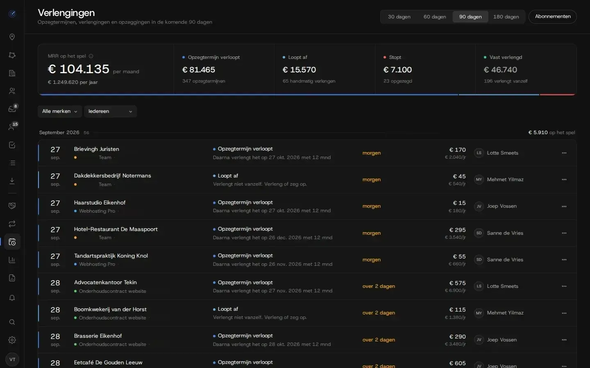This screenshot has height=368, width=590.
Task: Open the notifications bell icon
Action: (x=12, y=298)
